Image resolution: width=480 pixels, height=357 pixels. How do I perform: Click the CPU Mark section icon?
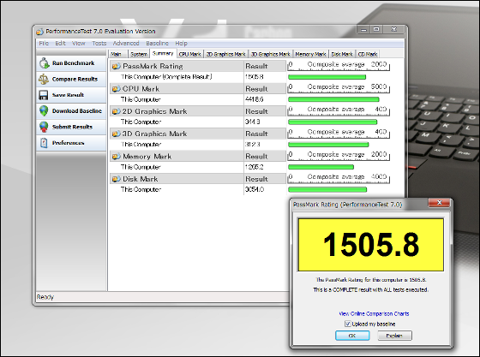point(116,89)
